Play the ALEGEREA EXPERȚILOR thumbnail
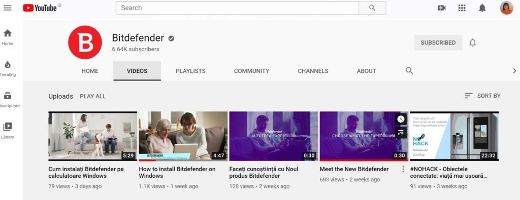520x200 pixels. tap(274, 136)
